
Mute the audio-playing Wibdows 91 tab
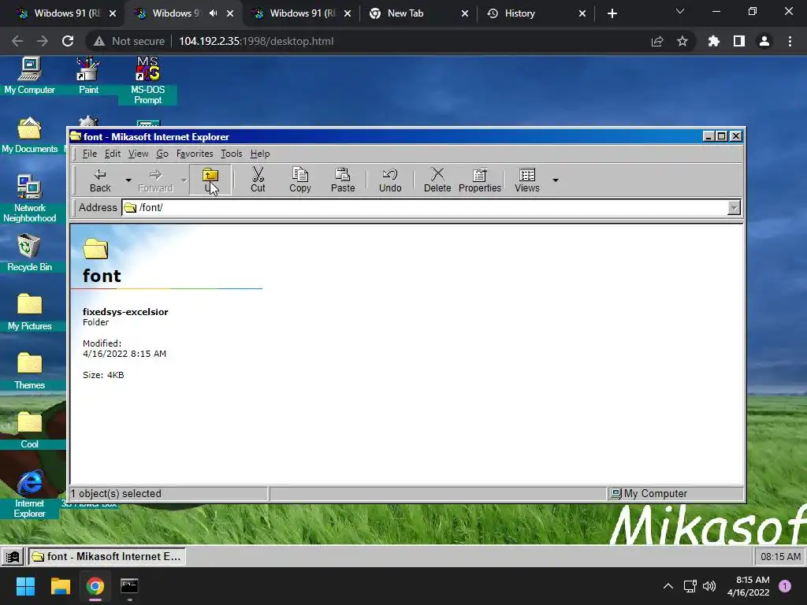coord(213,13)
